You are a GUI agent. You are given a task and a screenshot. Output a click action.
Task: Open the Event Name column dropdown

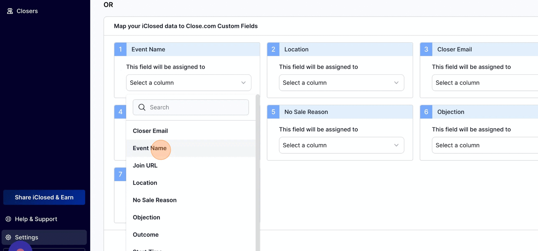pyautogui.click(x=188, y=83)
